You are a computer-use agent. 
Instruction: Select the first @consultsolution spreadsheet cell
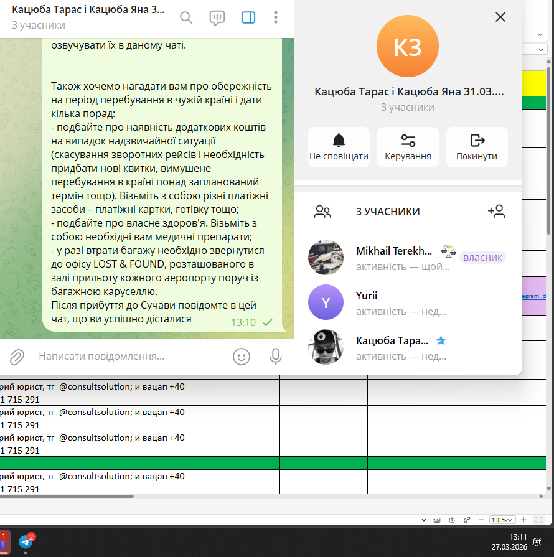coord(95,393)
